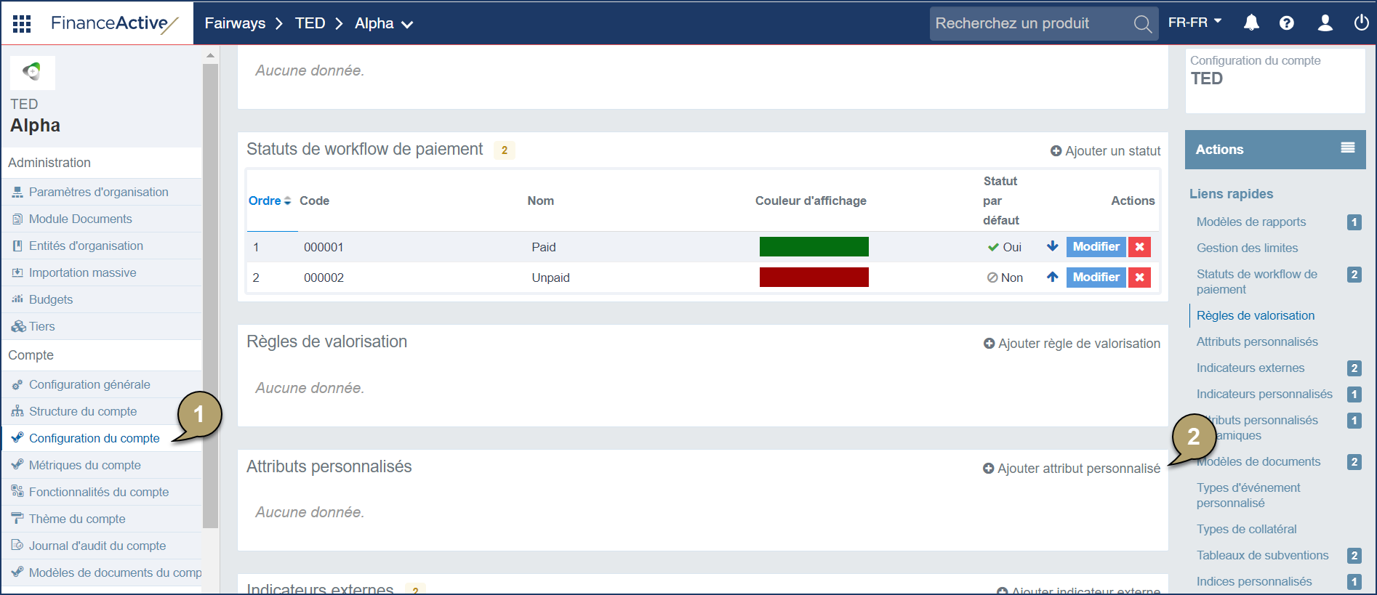Click the Non default status cell
The width and height of the screenshot is (1377, 595).
coord(1004,278)
